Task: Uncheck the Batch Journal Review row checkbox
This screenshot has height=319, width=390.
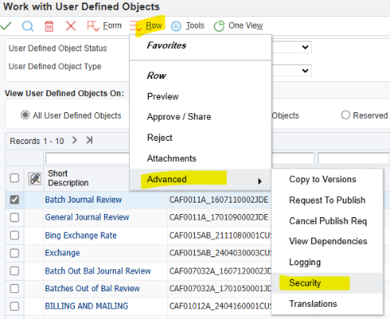Action: coord(15,200)
